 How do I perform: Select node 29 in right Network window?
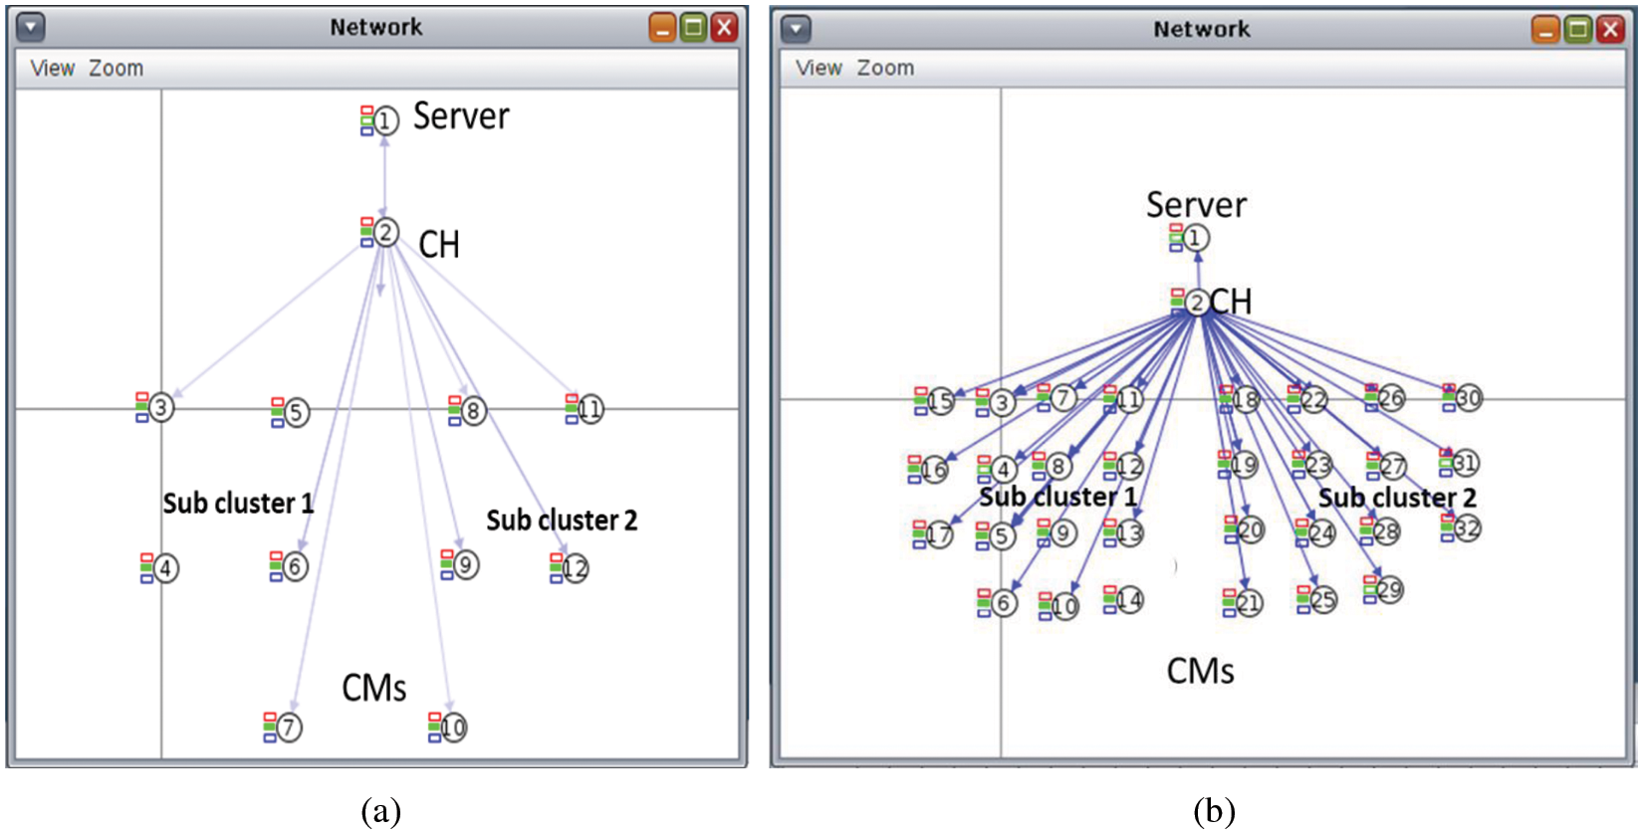(1389, 590)
